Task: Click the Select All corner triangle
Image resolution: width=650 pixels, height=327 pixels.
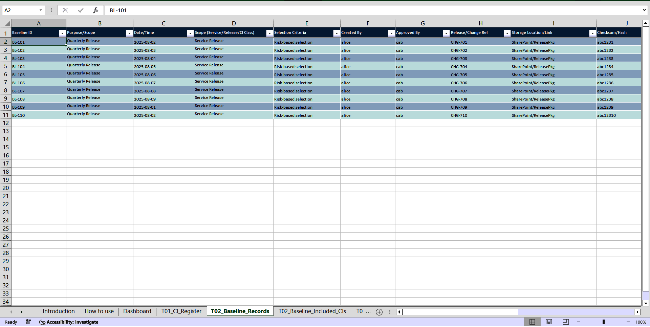Action: pyautogui.click(x=7, y=23)
